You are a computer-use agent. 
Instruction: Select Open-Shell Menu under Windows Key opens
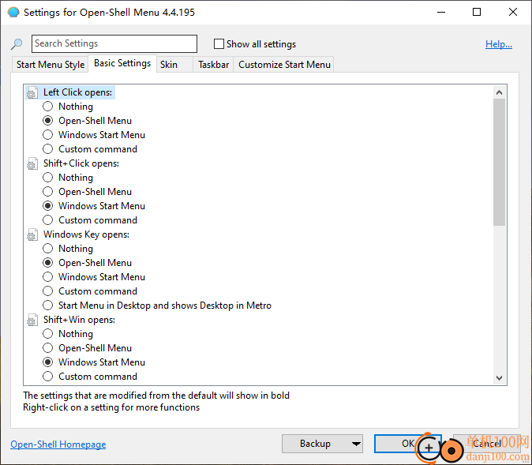pos(48,263)
